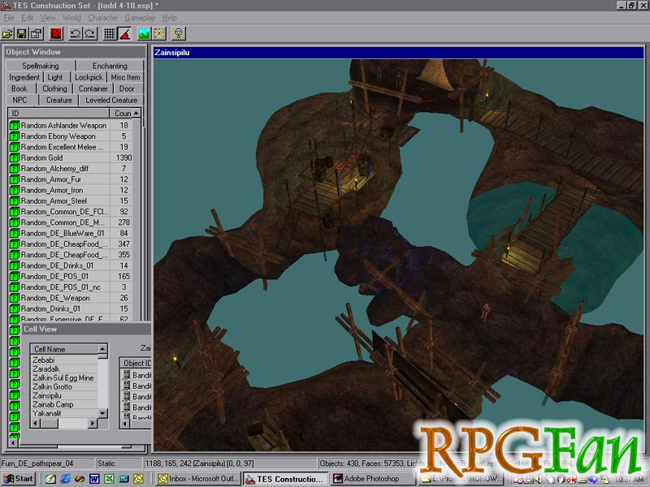Select the Zalkin Grotto cell
The image size is (650, 487).
(x=53, y=387)
